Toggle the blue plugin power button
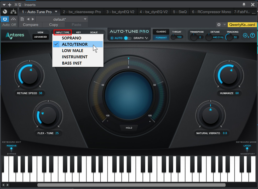The width and height of the screenshot is (258, 189). pos(5,19)
